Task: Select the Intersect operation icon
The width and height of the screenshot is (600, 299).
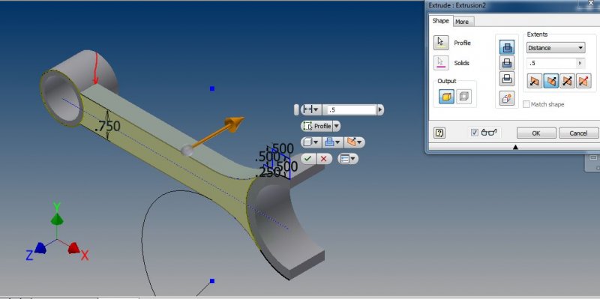Action: pos(507,79)
